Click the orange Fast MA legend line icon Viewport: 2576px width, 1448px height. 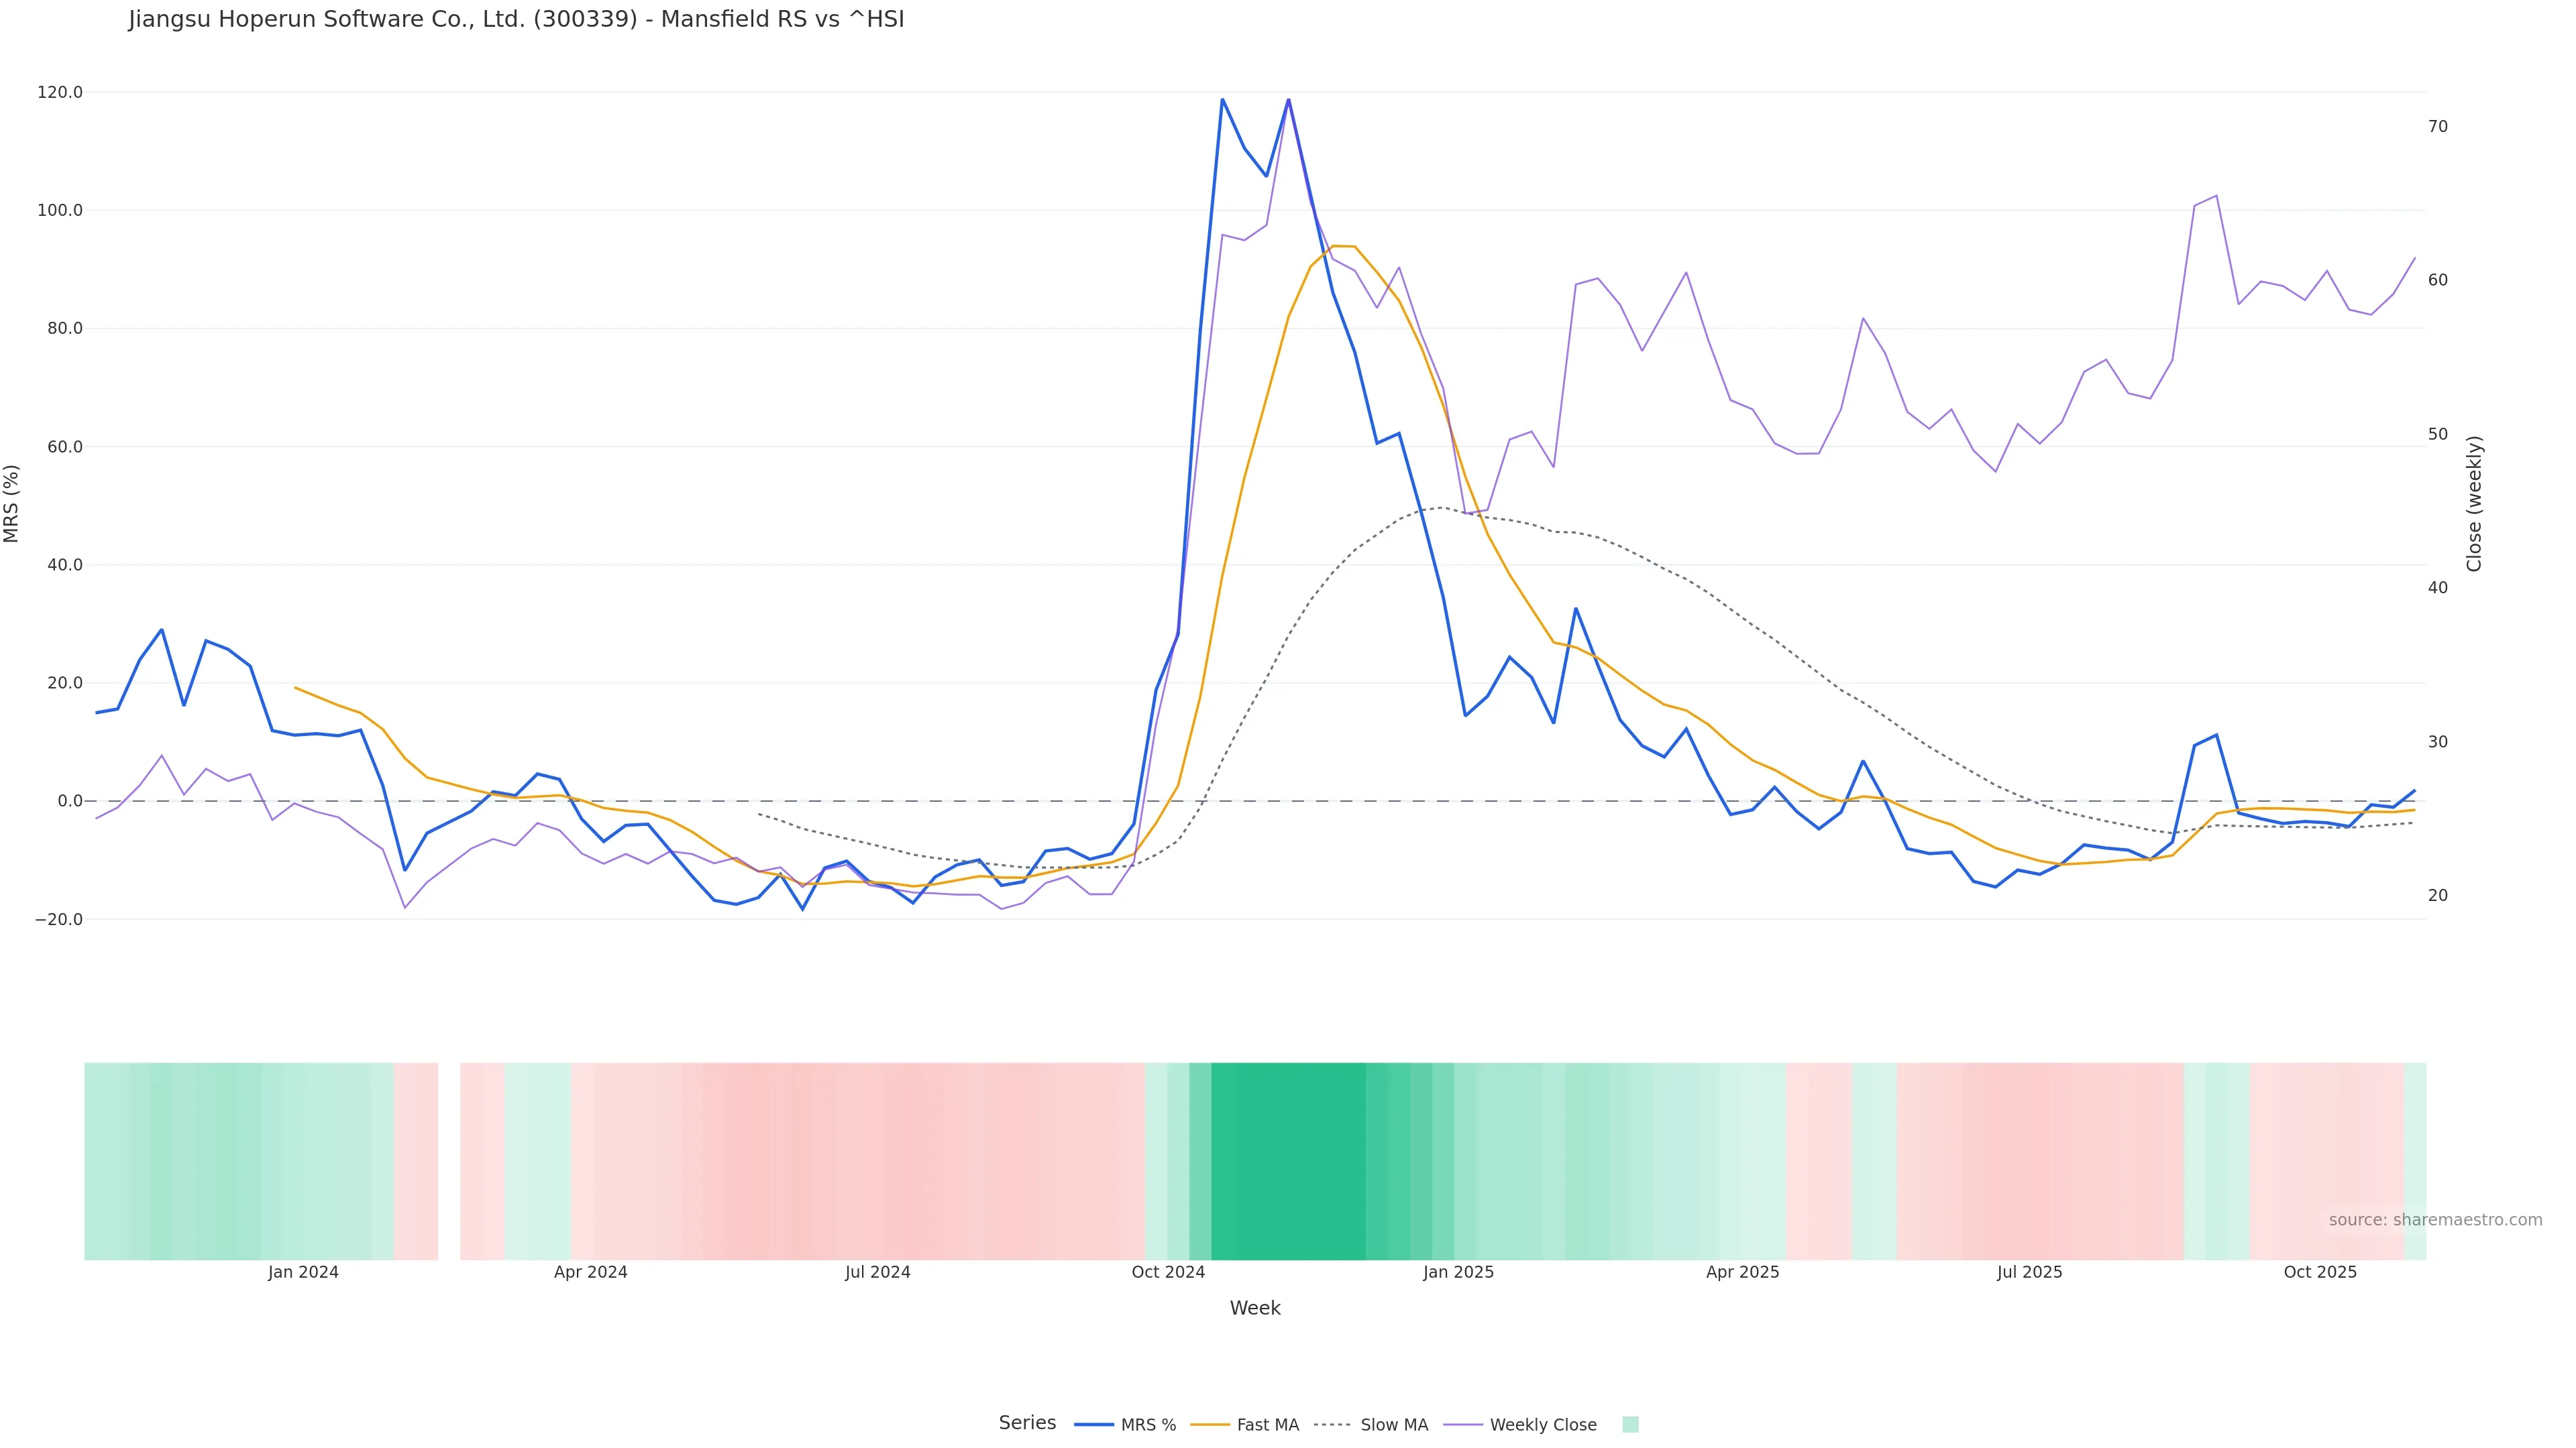coord(1210,1425)
